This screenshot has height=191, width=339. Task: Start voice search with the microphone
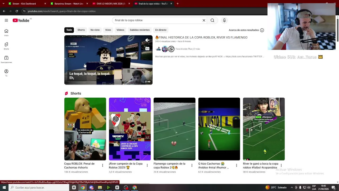click(x=224, y=20)
